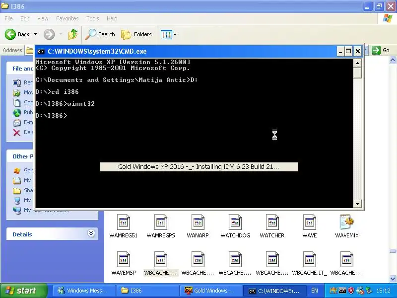Click the Copy this file icon
This screenshot has width=397, height=298.
coord(17,102)
